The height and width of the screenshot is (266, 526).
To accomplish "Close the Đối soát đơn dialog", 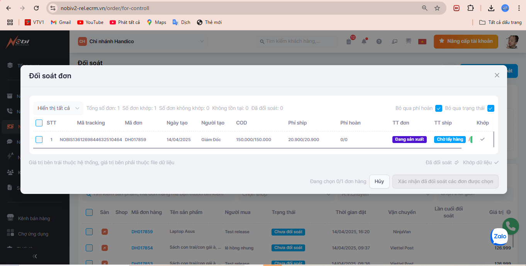I will point(497,76).
